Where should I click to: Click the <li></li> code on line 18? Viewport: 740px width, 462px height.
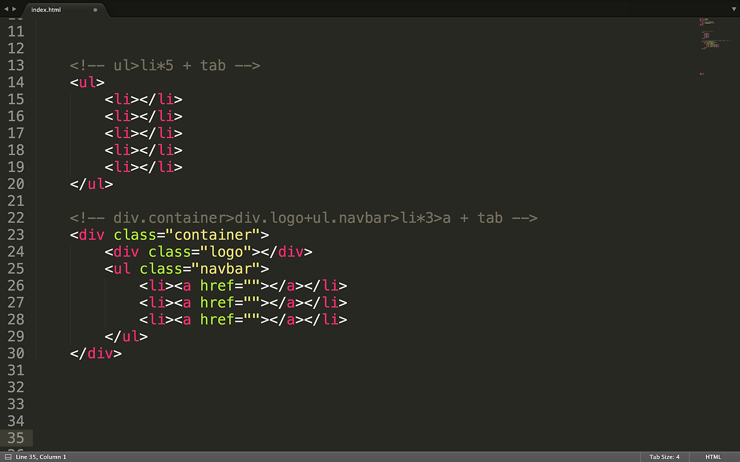143,150
